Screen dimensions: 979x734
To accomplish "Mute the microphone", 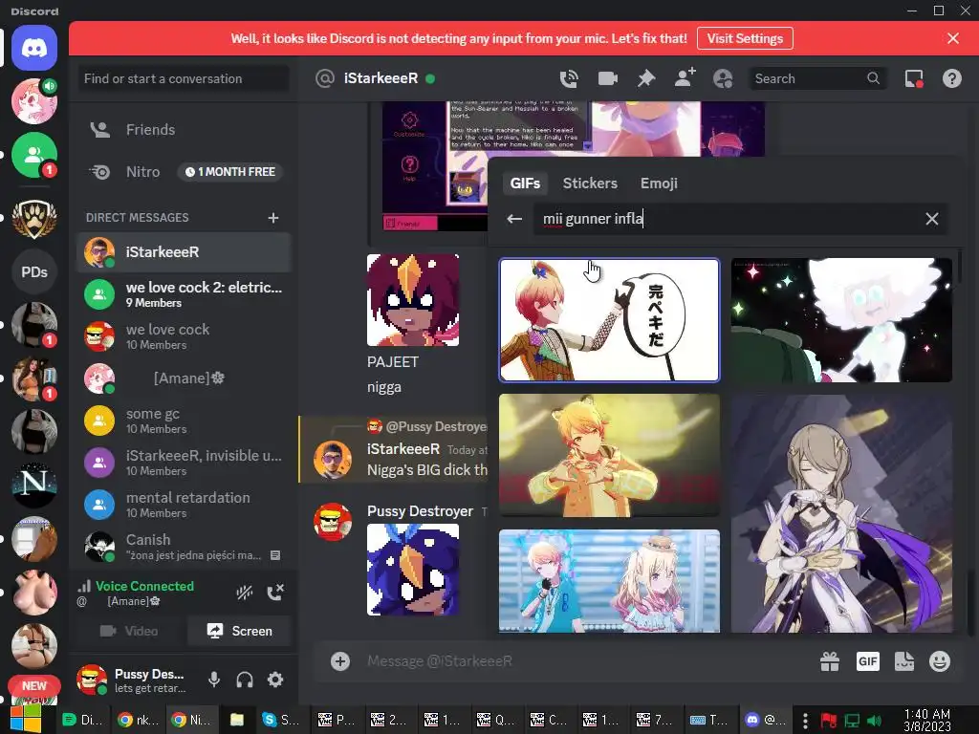I will coord(213,680).
